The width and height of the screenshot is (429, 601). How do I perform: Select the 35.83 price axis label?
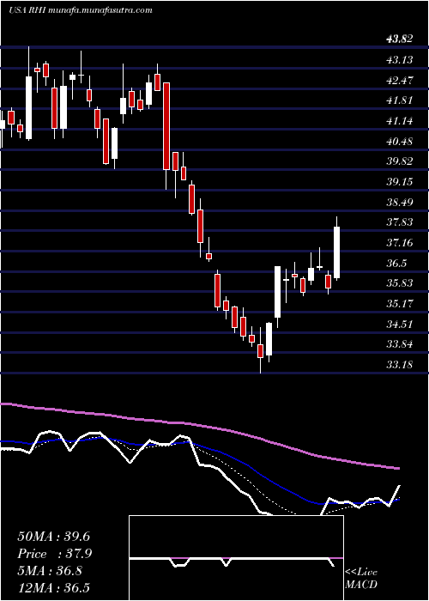click(400, 283)
